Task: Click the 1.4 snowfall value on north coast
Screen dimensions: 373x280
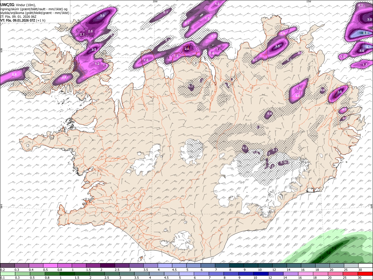Action: 212,53
